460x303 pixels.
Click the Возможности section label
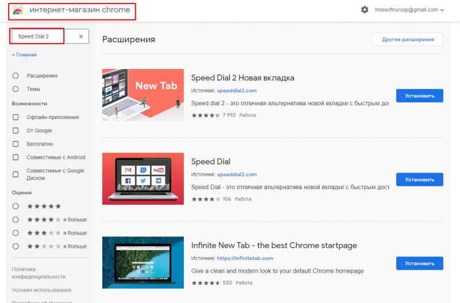[x=29, y=103]
